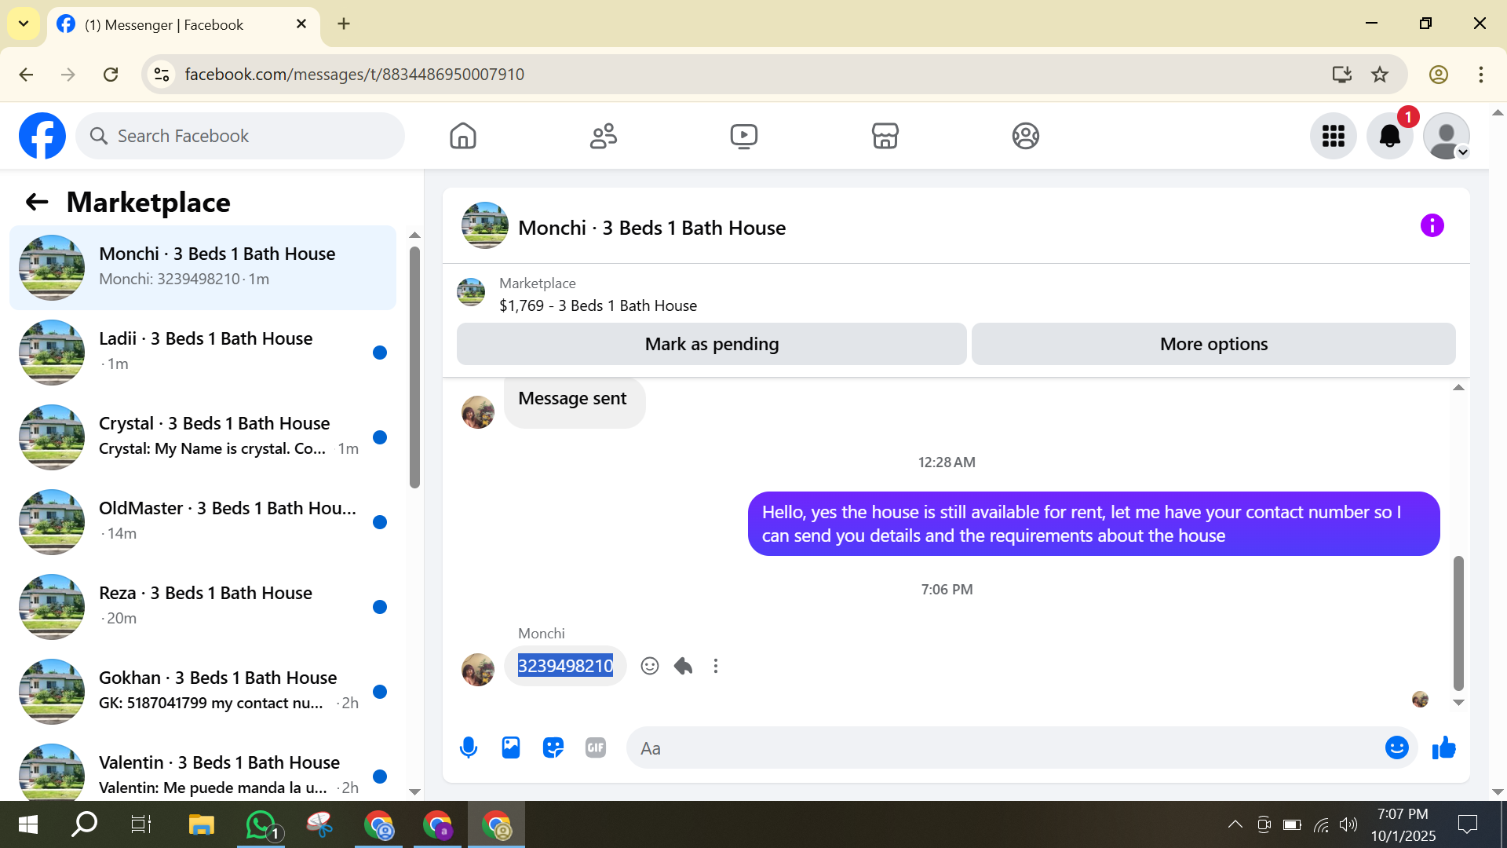Open the Chrome profile icon

pyautogui.click(x=1439, y=74)
